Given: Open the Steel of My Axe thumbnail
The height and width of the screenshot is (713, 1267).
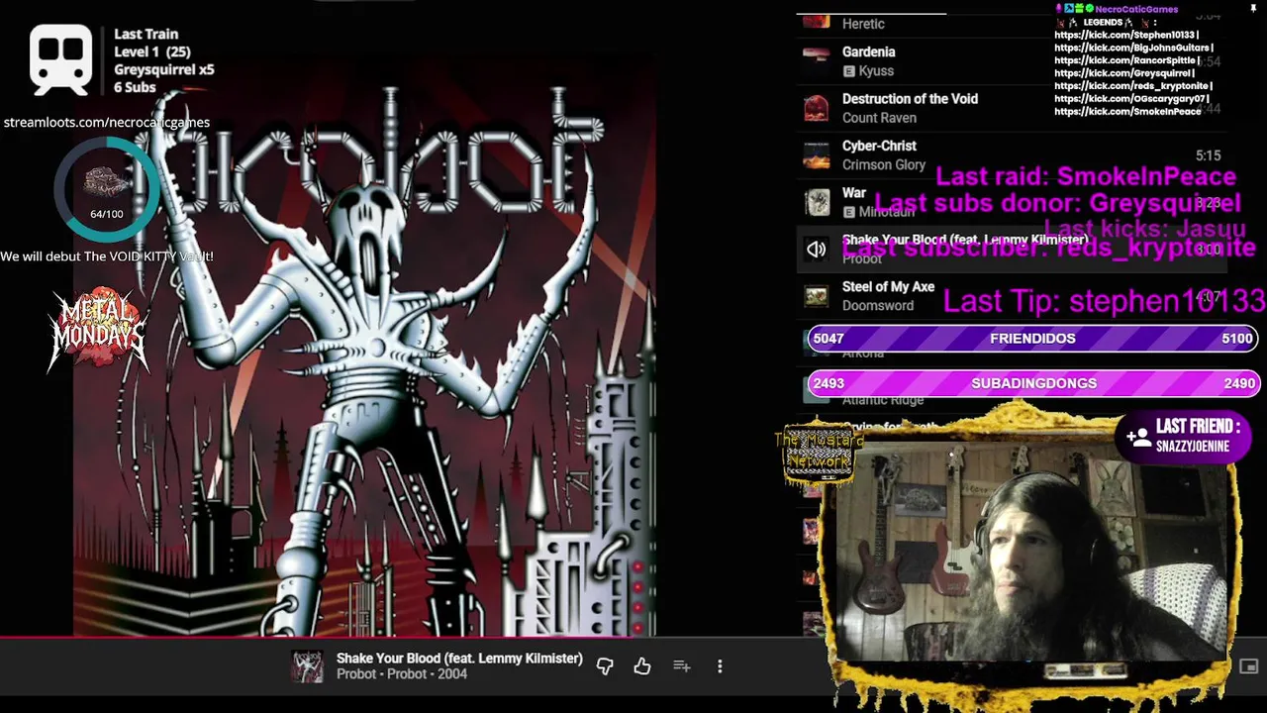Looking at the screenshot, I should pos(816,296).
